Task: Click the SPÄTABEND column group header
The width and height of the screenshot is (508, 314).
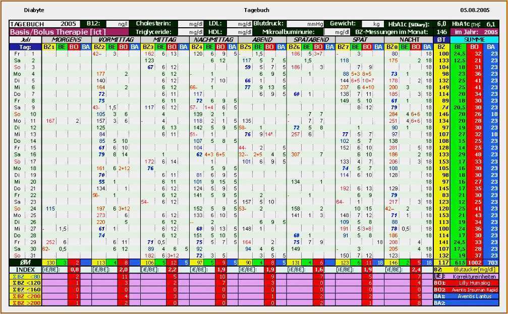Action: click(311, 39)
